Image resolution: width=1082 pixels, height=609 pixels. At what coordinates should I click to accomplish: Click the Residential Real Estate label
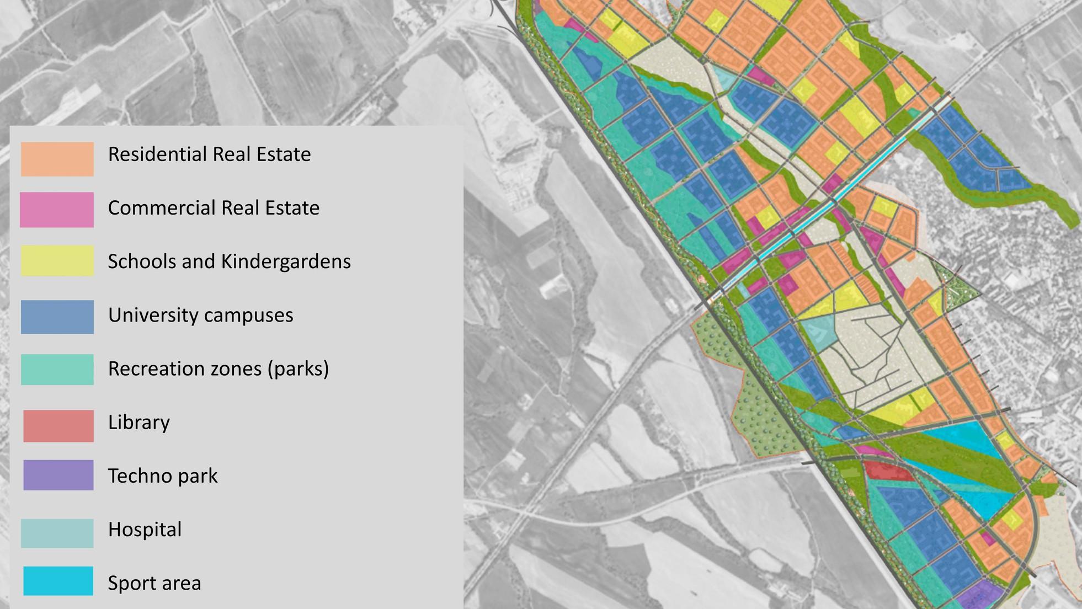coord(209,154)
